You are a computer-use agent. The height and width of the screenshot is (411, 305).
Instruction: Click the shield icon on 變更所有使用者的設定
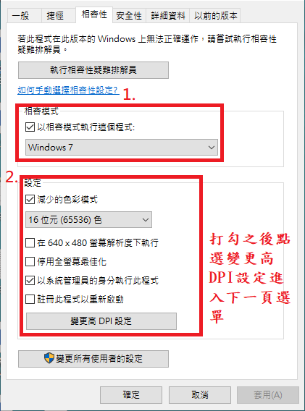(x=49, y=358)
